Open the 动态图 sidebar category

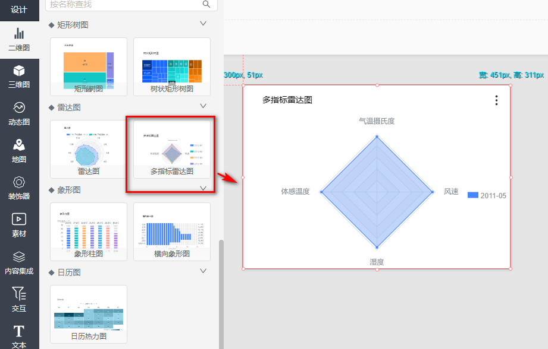(19, 113)
